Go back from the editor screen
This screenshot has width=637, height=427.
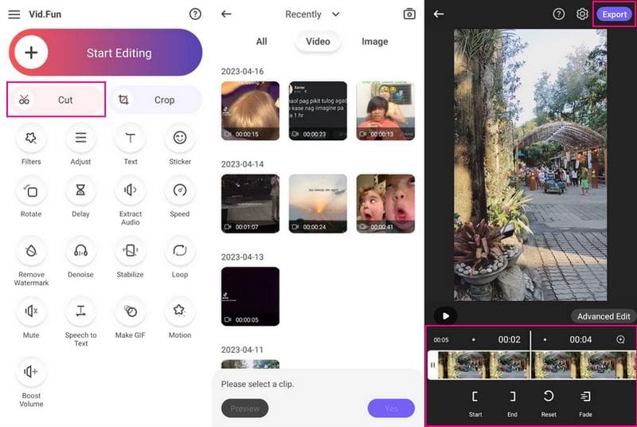click(x=439, y=14)
